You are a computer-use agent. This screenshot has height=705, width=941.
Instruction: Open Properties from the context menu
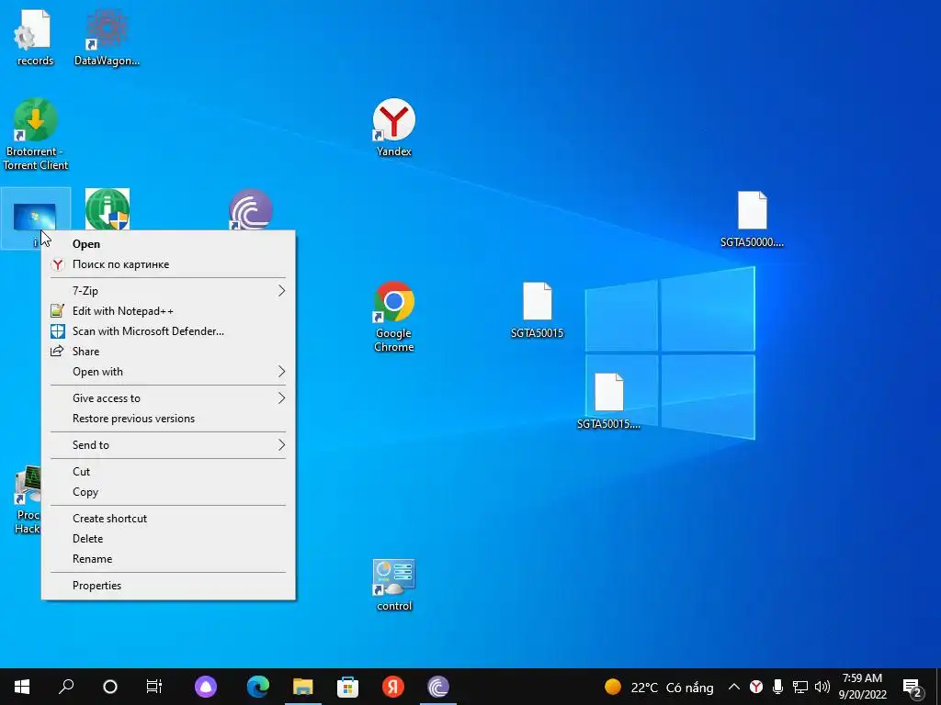[x=169, y=586]
